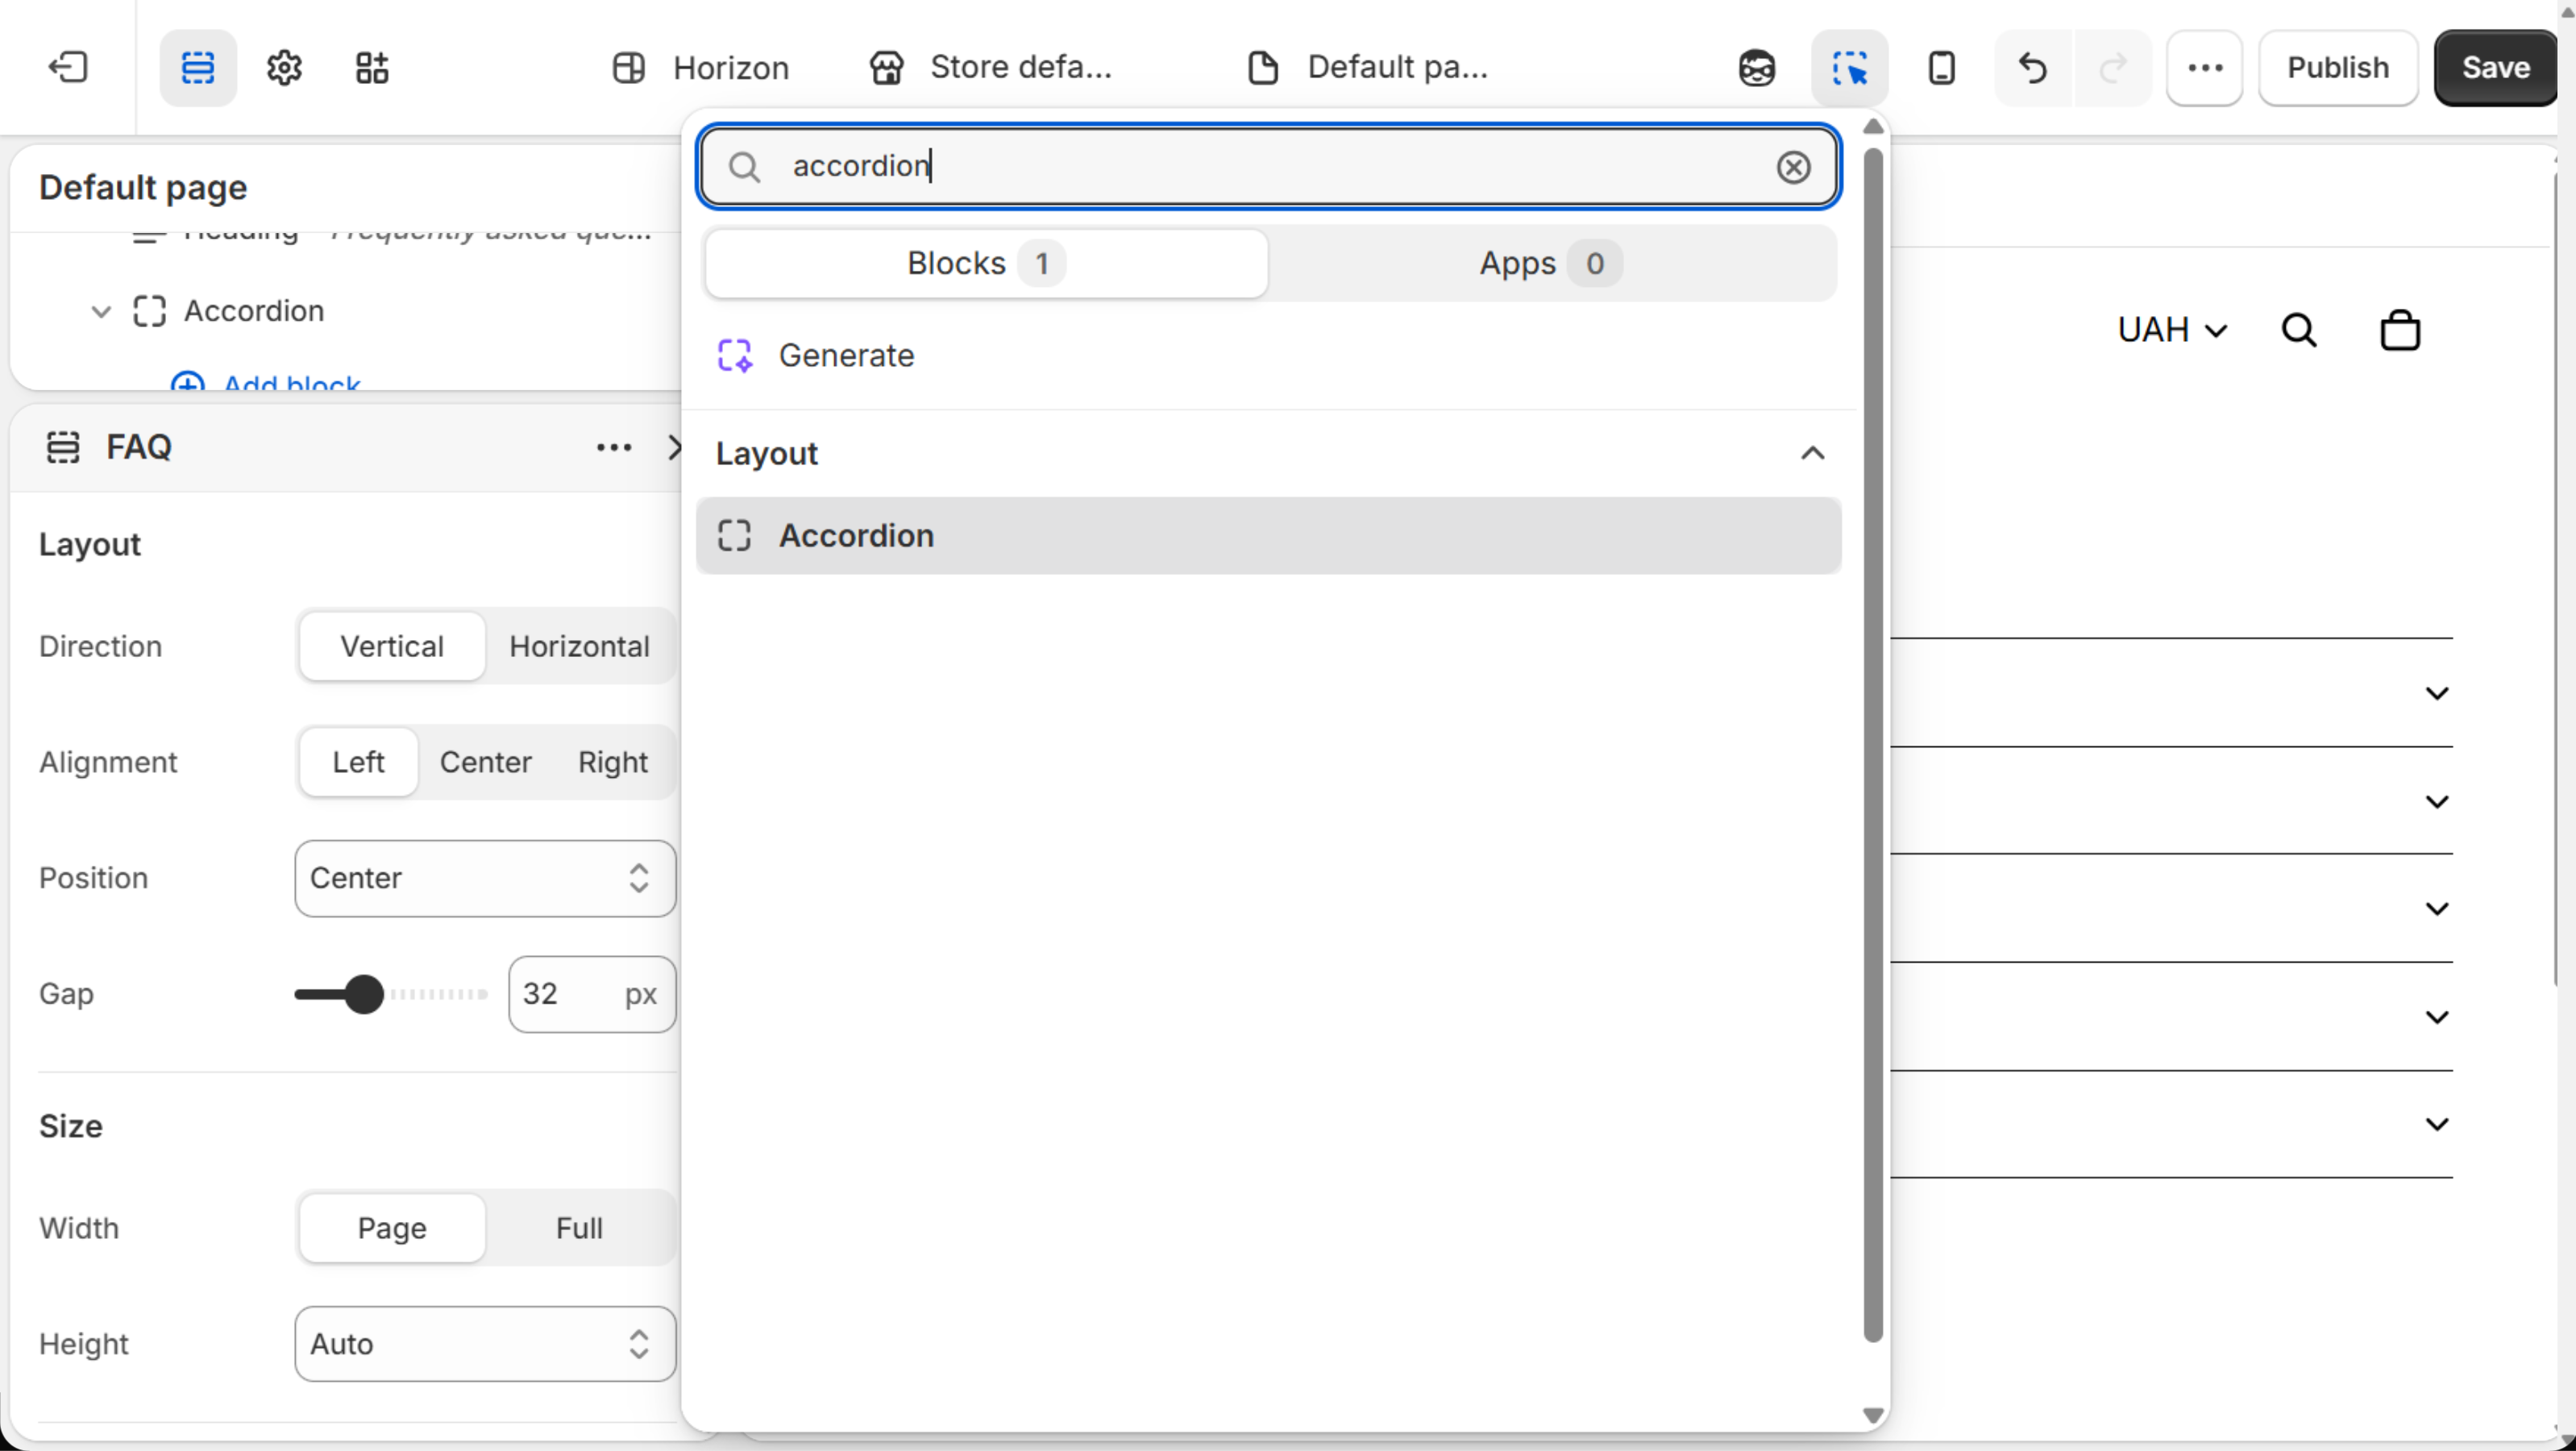Click the page document icon
Viewport: 2576px width, 1451px height.
pos(1263,67)
